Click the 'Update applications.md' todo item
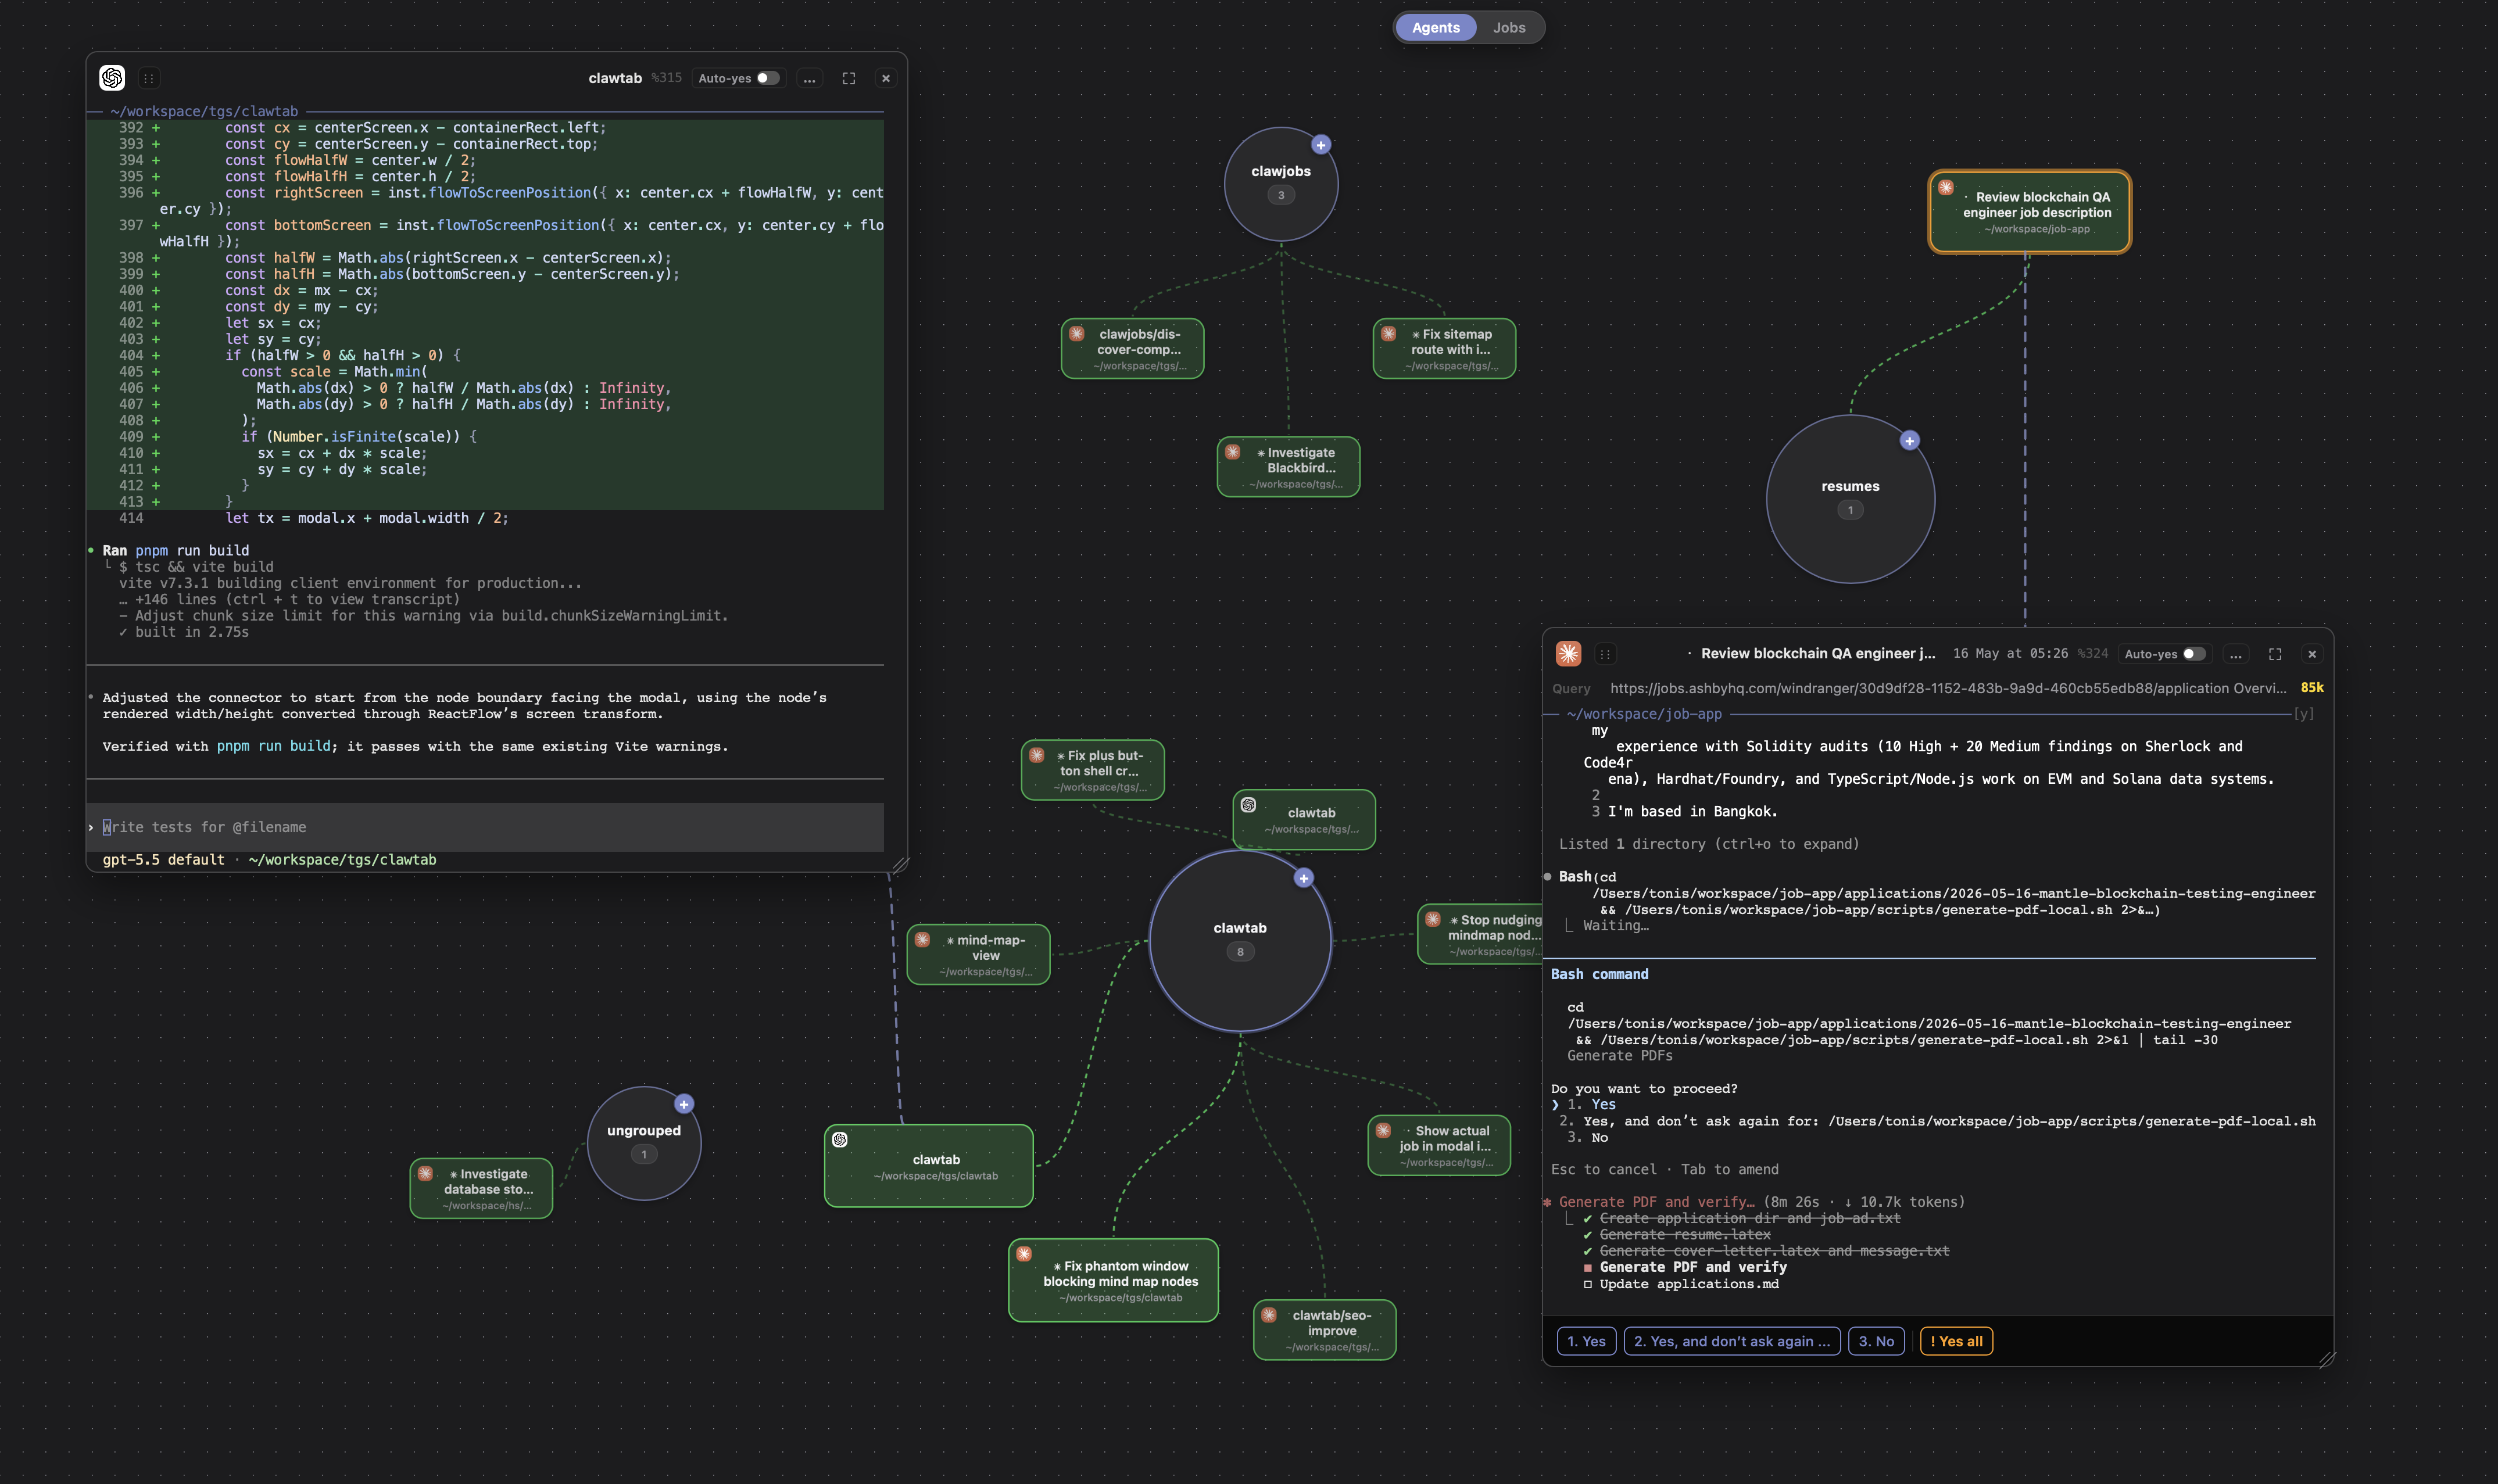Viewport: 2498px width, 1484px height. tap(1681, 1284)
